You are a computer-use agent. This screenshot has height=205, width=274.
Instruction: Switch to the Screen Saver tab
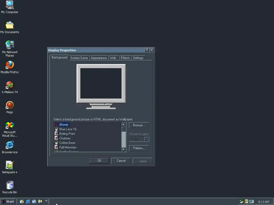pyautogui.click(x=79, y=58)
